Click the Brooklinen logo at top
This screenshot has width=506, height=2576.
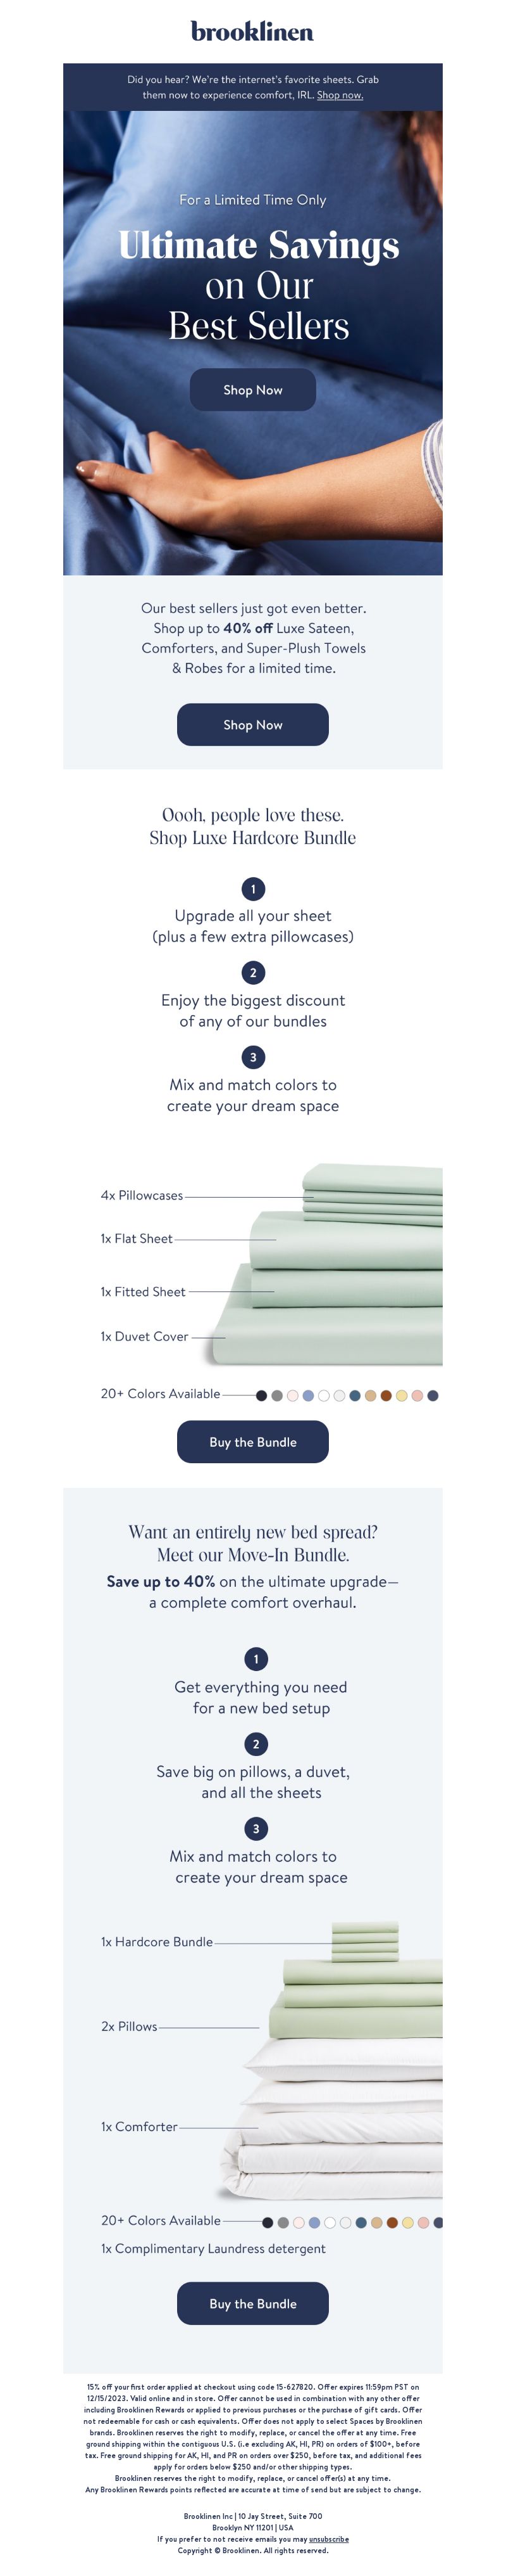[252, 31]
